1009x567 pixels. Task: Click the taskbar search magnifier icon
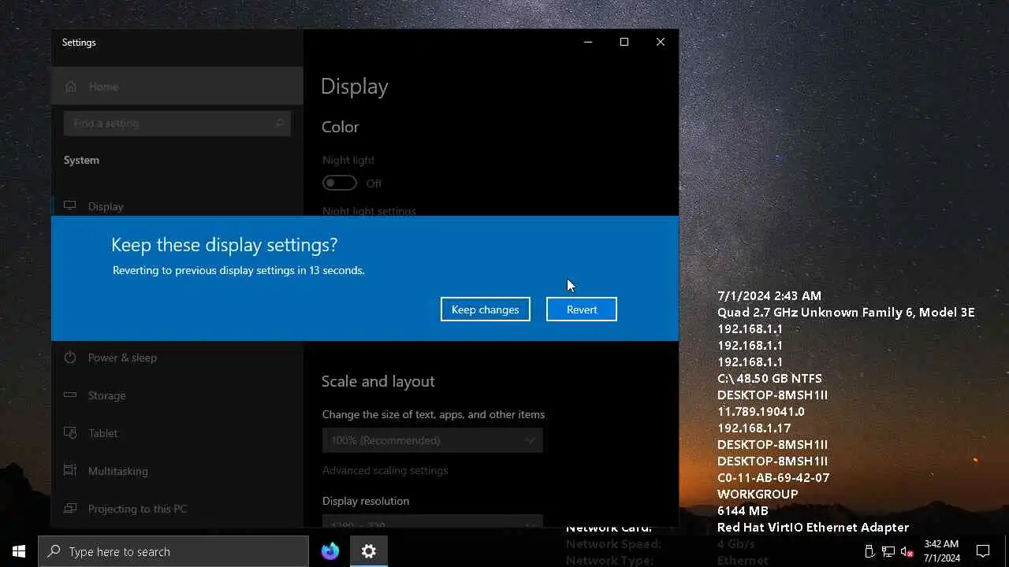click(x=54, y=551)
